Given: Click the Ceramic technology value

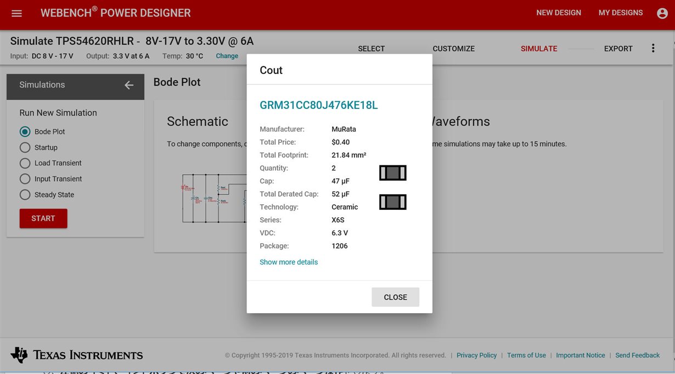Looking at the screenshot, I should point(345,207).
